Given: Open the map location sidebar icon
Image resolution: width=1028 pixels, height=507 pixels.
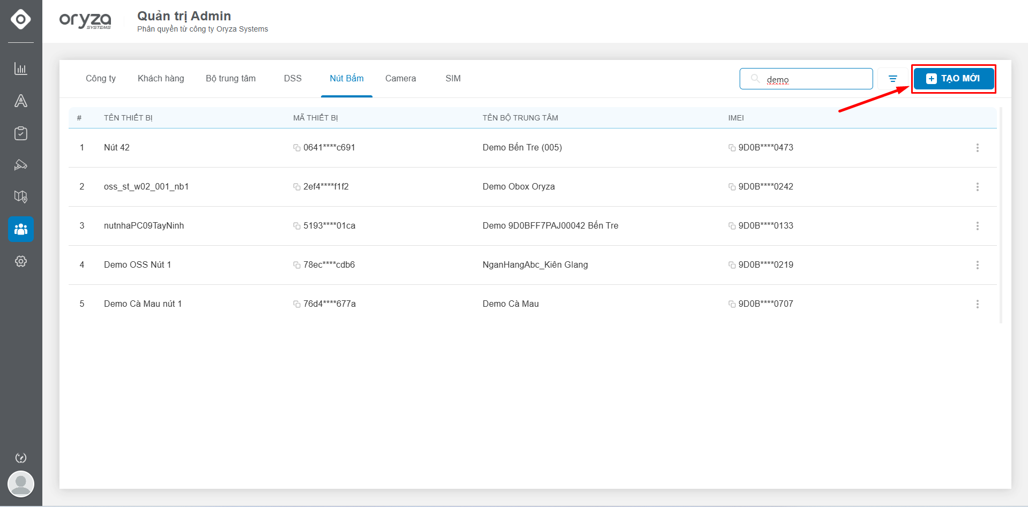Looking at the screenshot, I should (x=21, y=196).
